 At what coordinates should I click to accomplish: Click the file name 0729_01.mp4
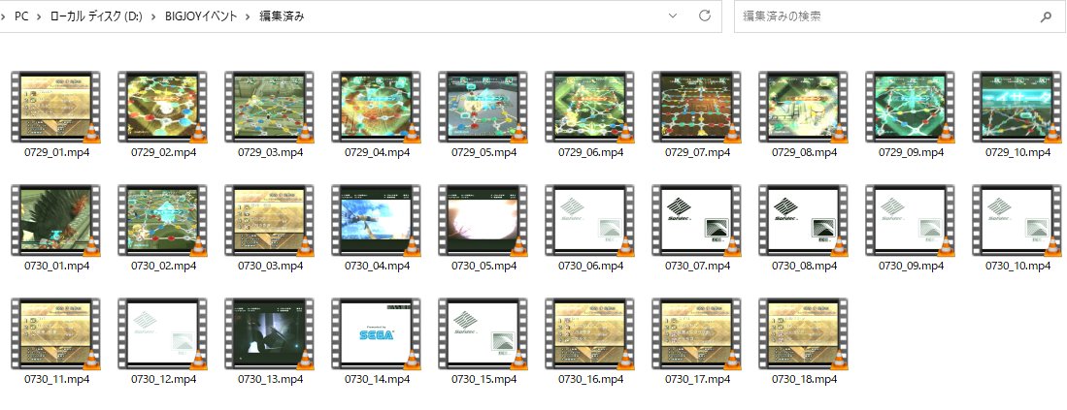56,153
